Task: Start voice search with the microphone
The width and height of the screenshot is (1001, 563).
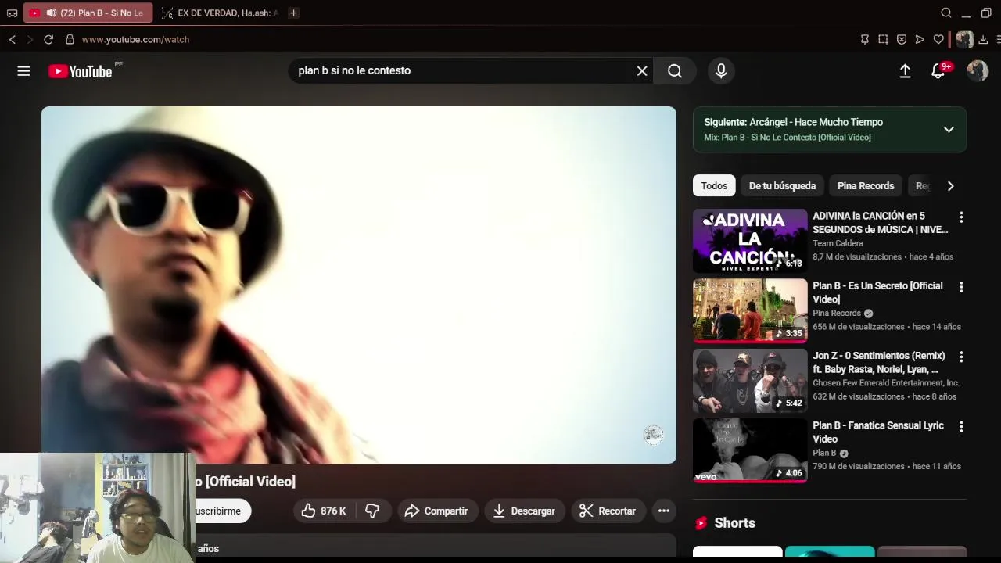Action: tap(721, 70)
